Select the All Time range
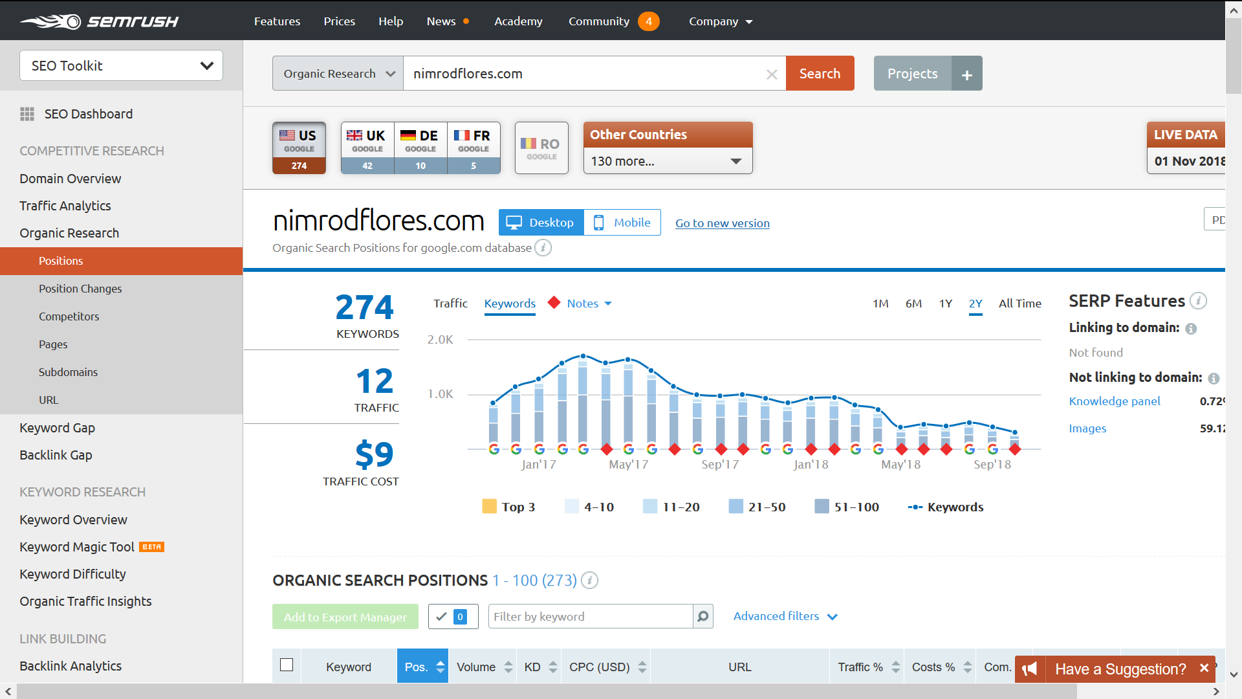The height and width of the screenshot is (699, 1242). [1020, 304]
